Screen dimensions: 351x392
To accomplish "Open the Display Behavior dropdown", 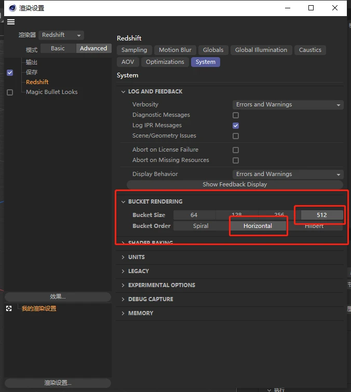I will 288,174.
